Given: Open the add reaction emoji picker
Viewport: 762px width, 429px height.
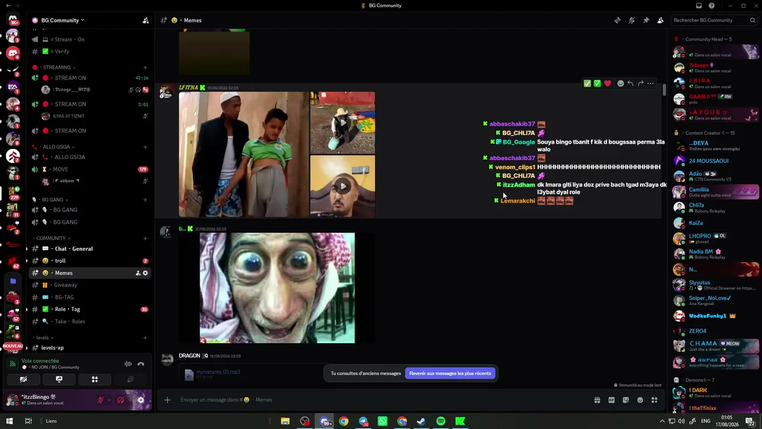Looking at the screenshot, I should pyautogui.click(x=620, y=83).
